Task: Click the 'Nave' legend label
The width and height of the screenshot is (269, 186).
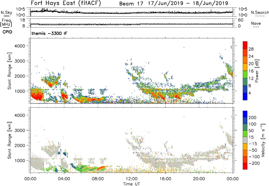Action: [x=256, y=23]
